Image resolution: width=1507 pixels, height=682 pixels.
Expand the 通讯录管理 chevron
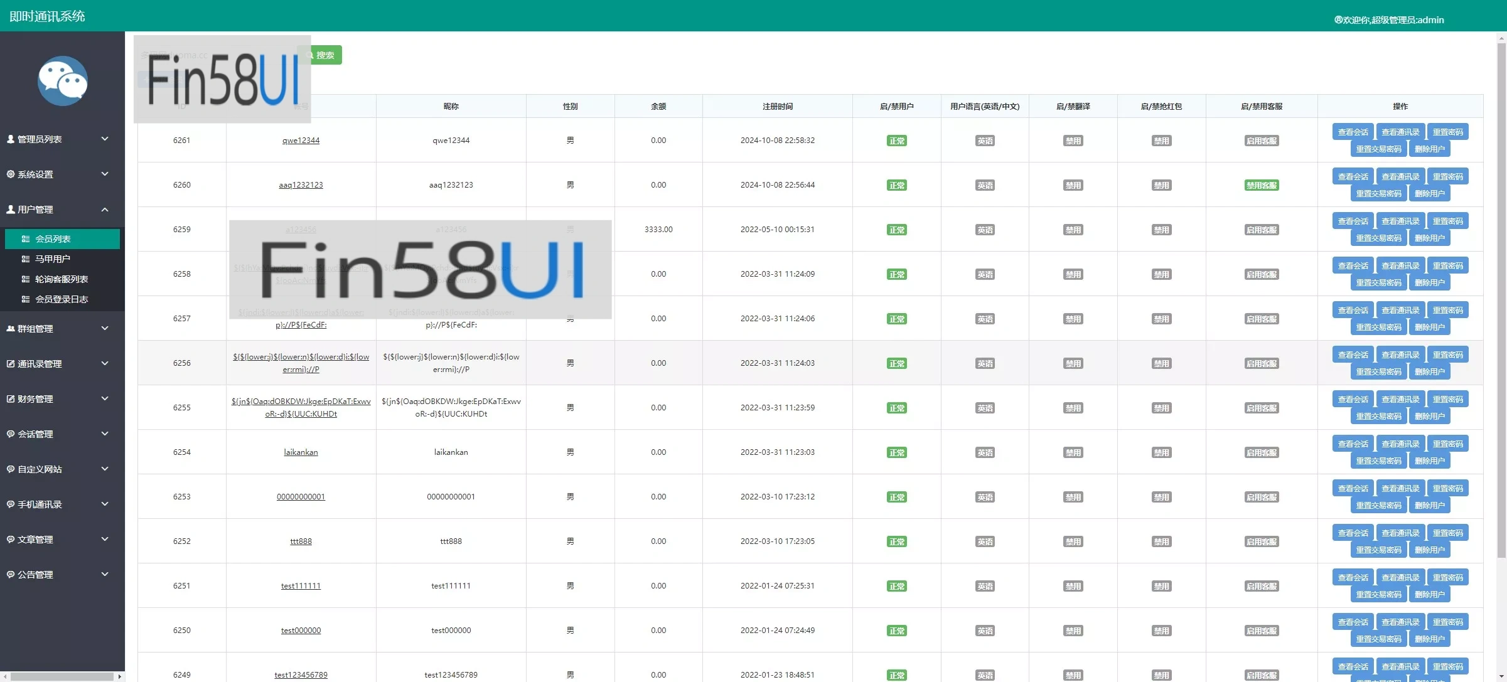pyautogui.click(x=105, y=364)
